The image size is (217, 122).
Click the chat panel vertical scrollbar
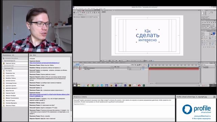pyautogui.click(x=71, y=89)
